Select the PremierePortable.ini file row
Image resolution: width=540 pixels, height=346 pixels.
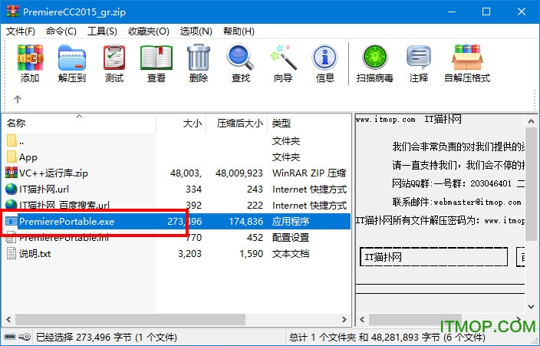(176, 237)
